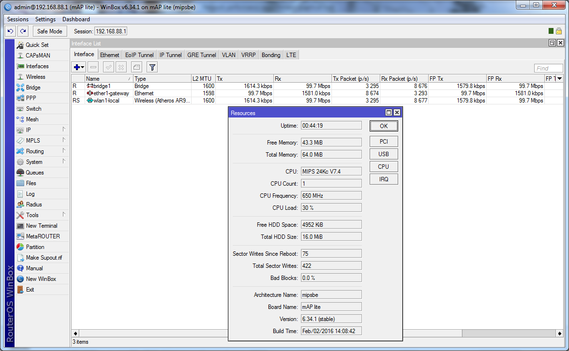Open the Queues sidebar entry
Viewport: 569px width, 351px height.
(x=34, y=173)
